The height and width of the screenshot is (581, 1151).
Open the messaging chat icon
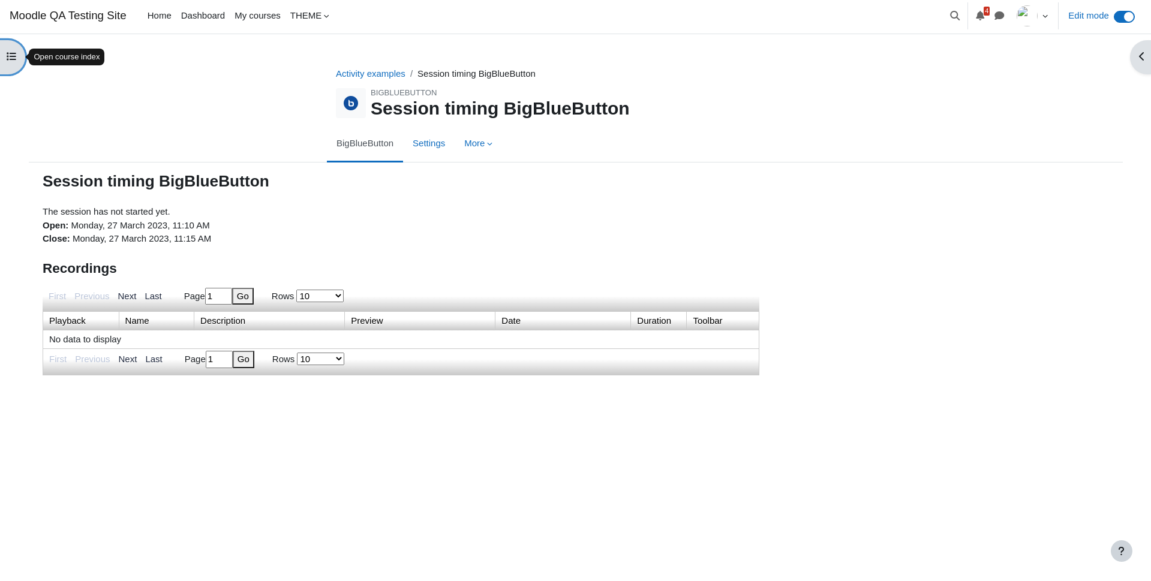(x=999, y=16)
